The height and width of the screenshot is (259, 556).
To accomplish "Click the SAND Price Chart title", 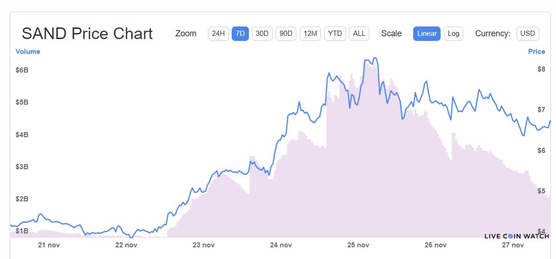I will [x=87, y=33].
